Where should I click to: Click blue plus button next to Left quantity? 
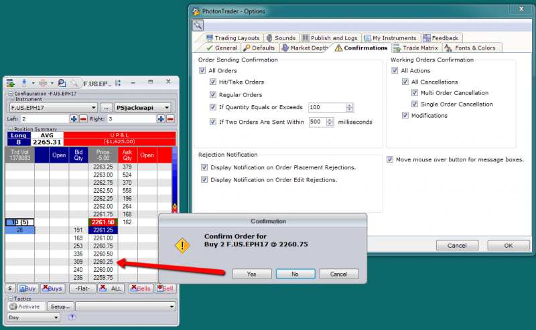point(74,119)
